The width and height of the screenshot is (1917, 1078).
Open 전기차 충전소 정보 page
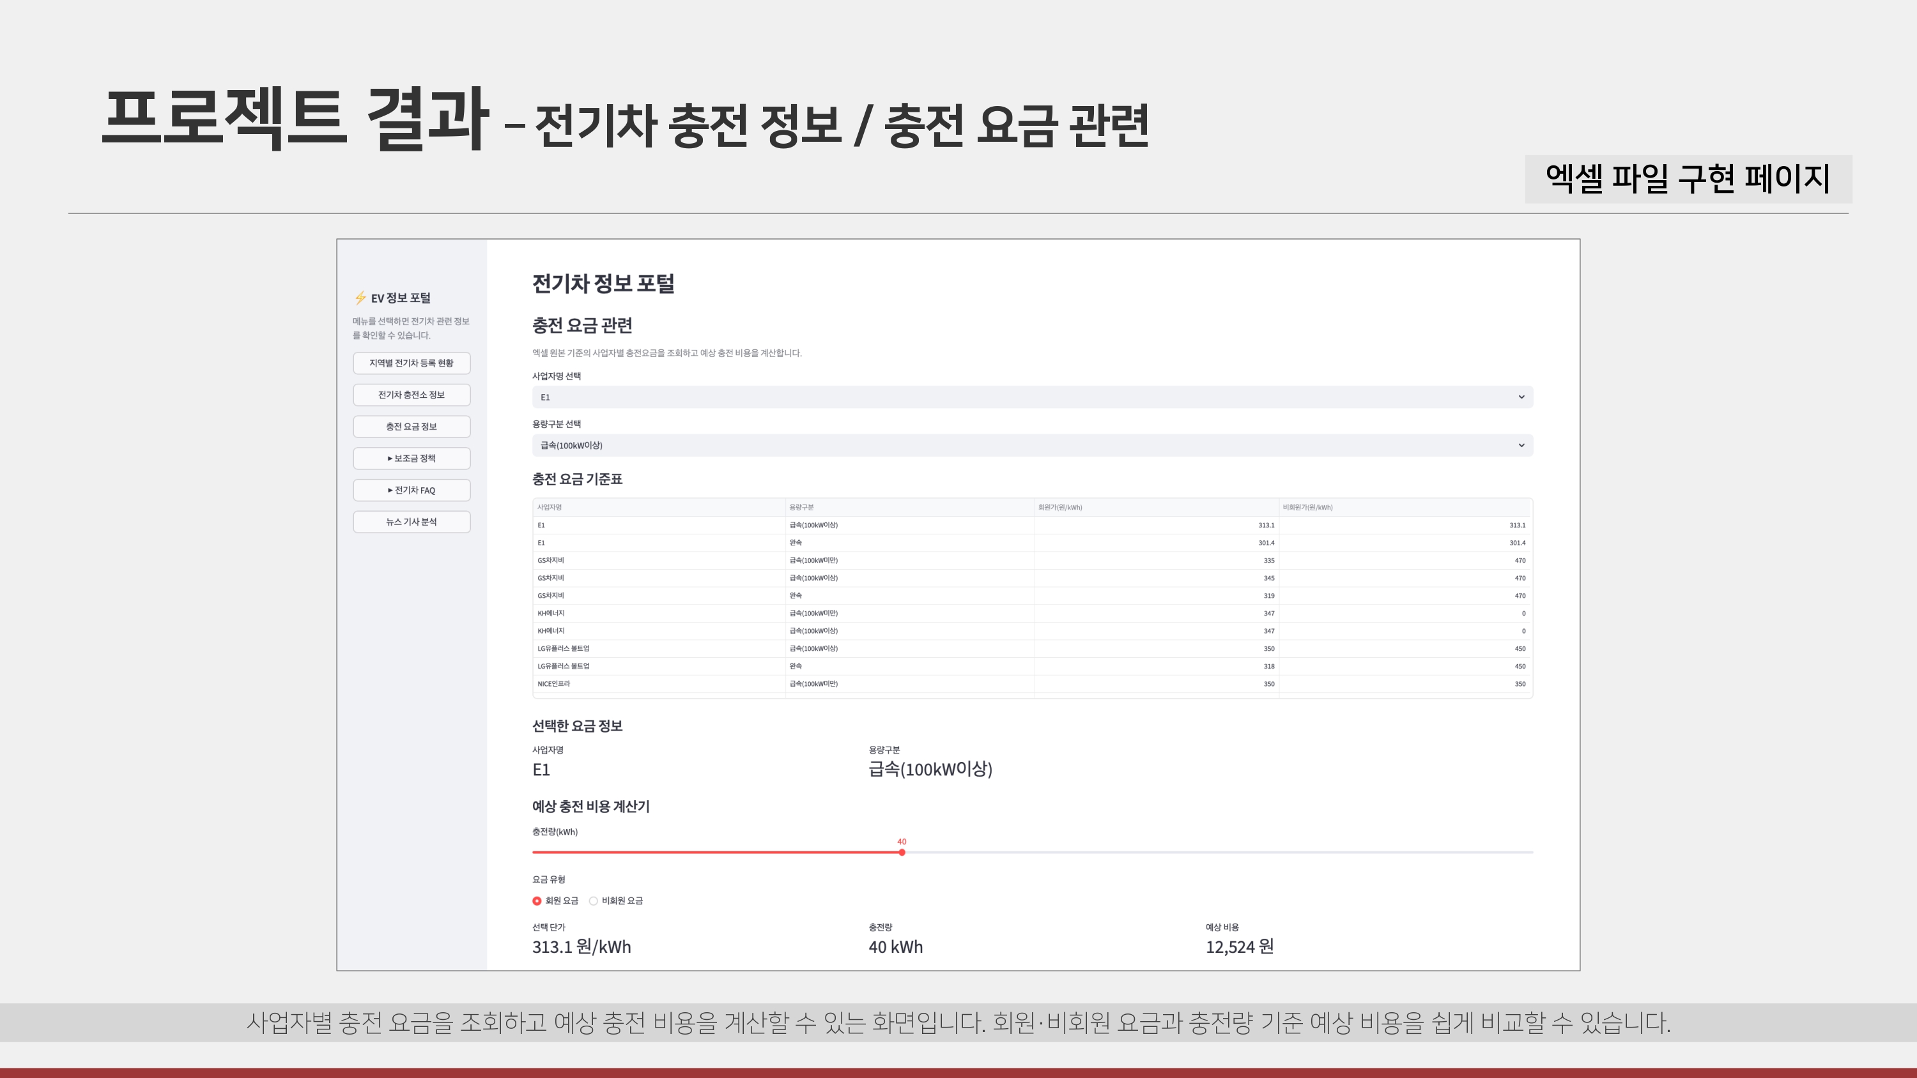tap(411, 395)
